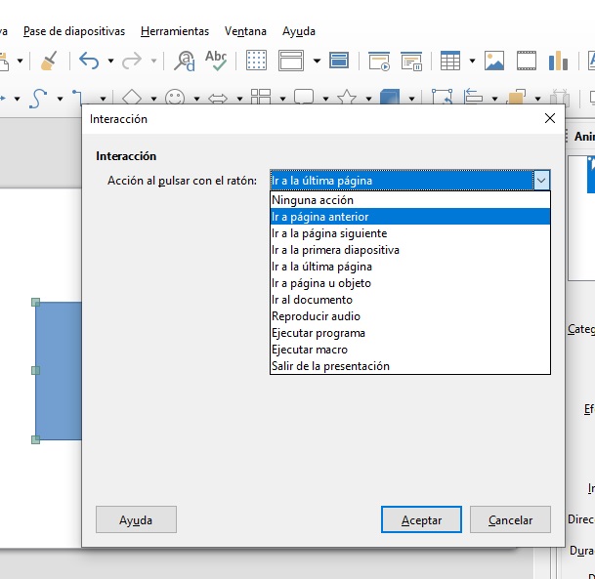Choose 'Ir a página anterior' option
The height and width of the screenshot is (579, 595).
coord(409,217)
